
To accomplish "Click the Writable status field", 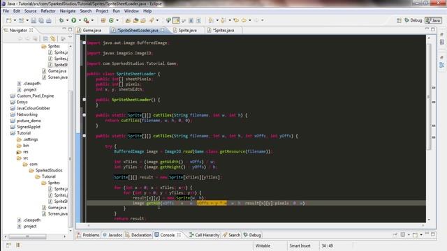I will 263,245.
